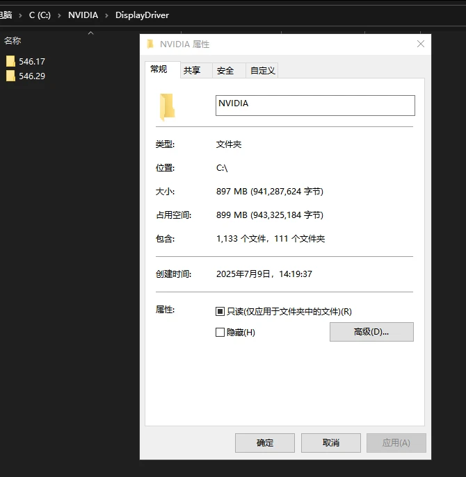Open the 自定义 tab
Viewport: 466px width, 477px height.
pyautogui.click(x=262, y=71)
